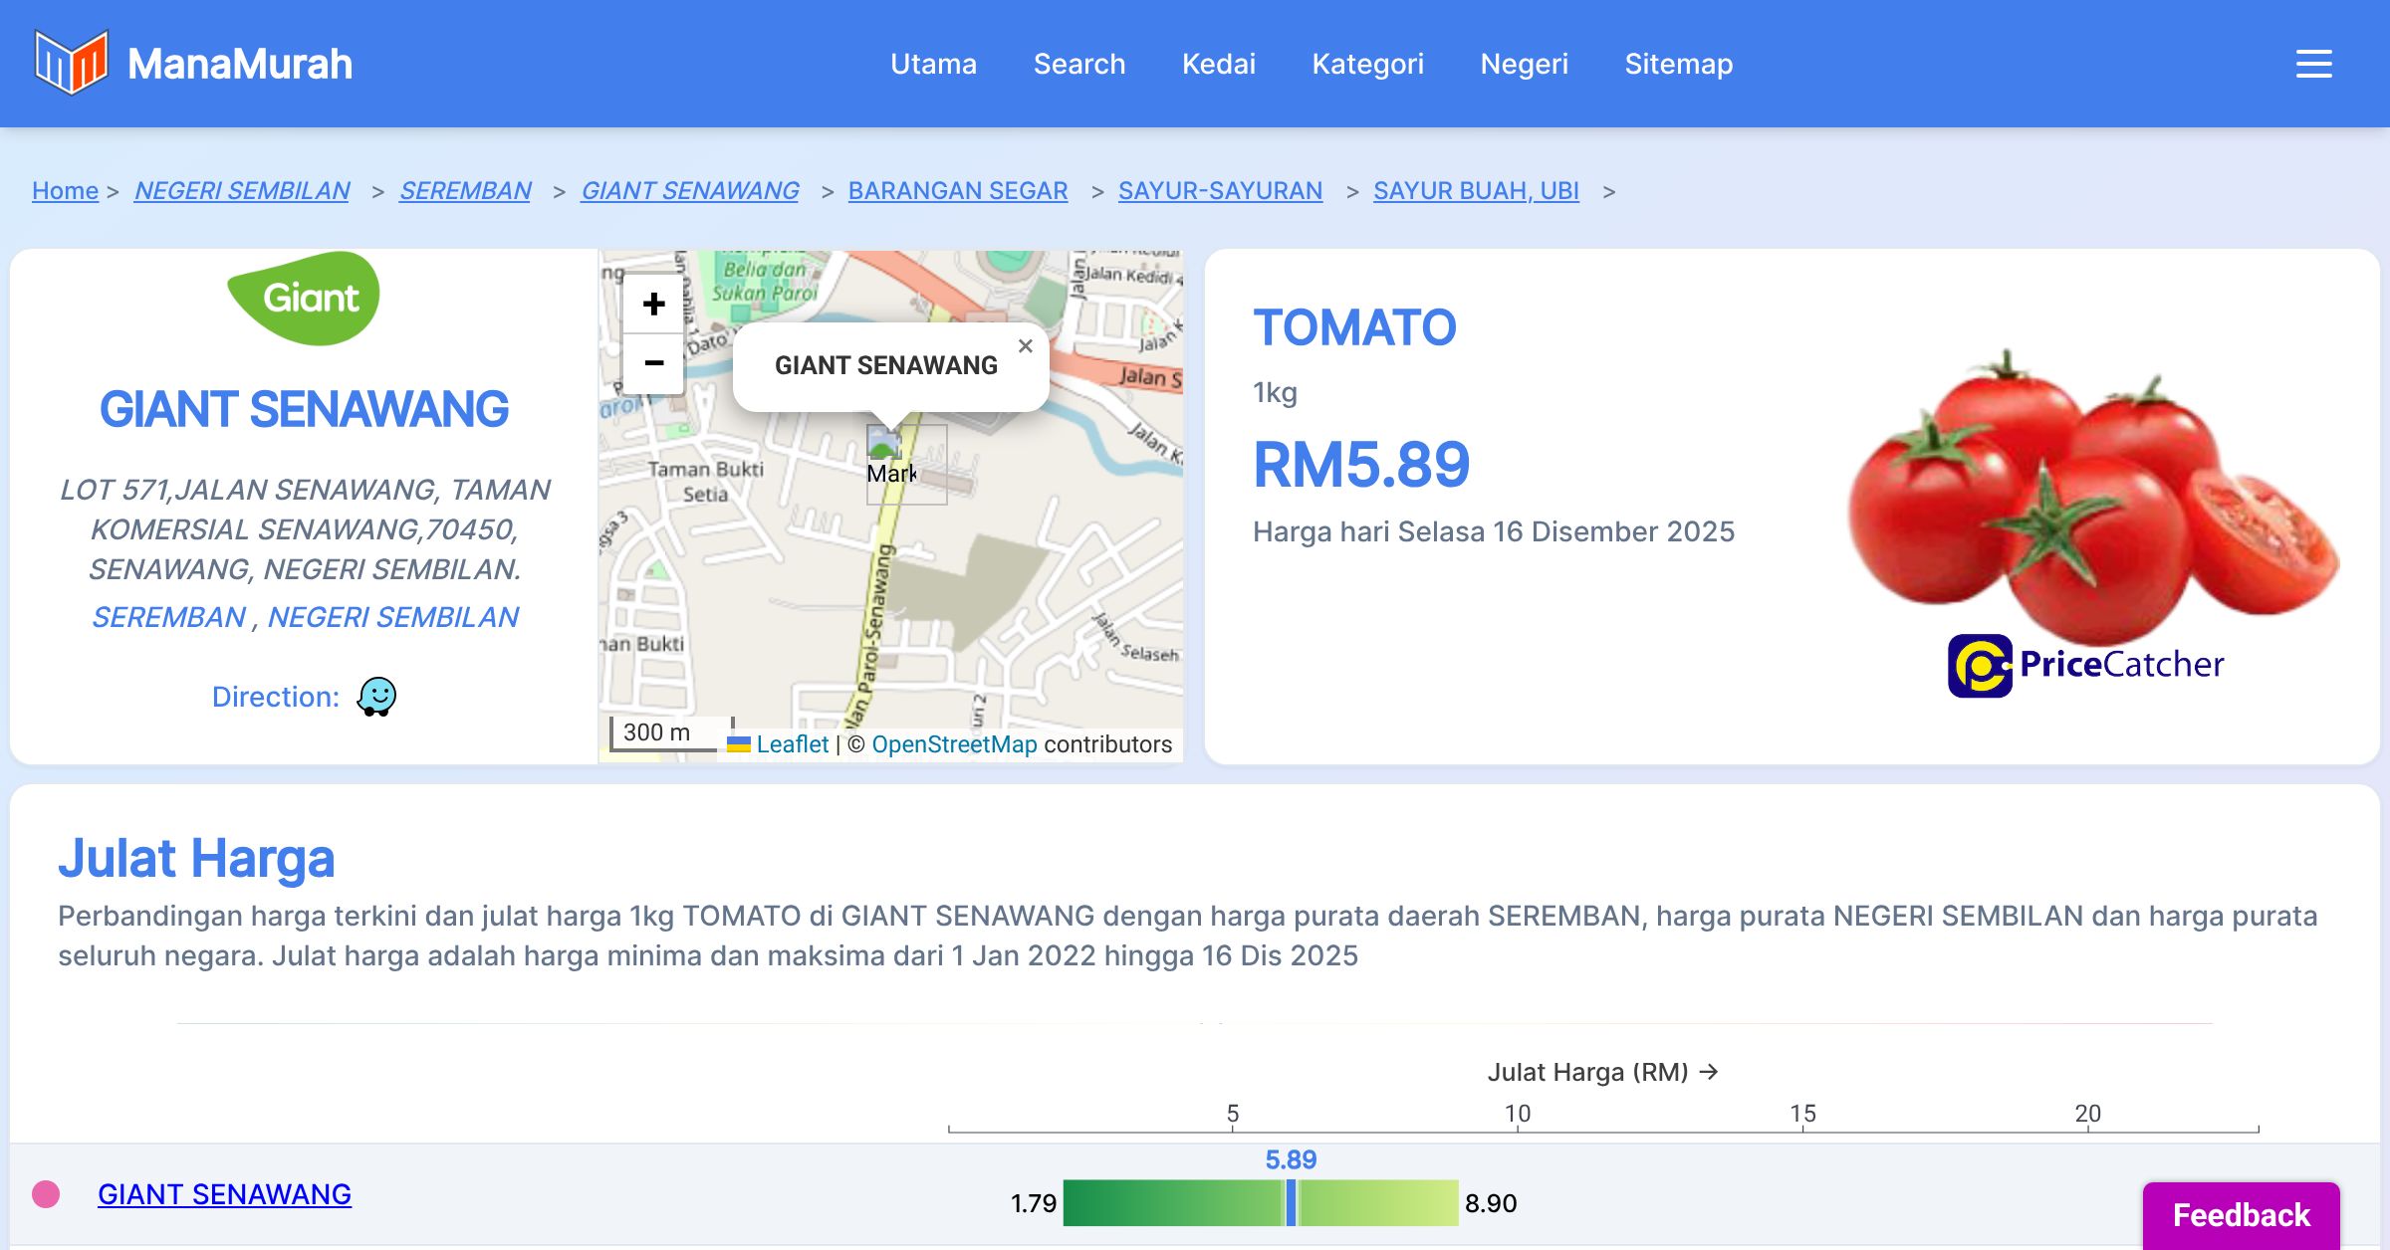Click the GIANT SENAWANG link in price range
Screen dimensions: 2390x1250
coord(224,1194)
